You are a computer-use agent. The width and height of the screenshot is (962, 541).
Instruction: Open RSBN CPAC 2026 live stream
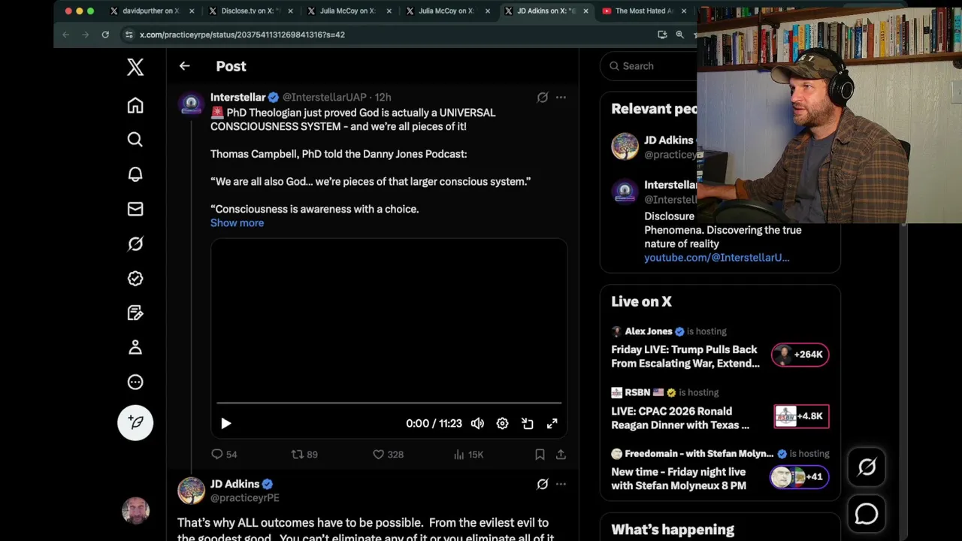click(680, 418)
